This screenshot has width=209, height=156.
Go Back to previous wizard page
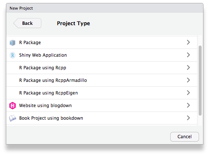(27, 23)
